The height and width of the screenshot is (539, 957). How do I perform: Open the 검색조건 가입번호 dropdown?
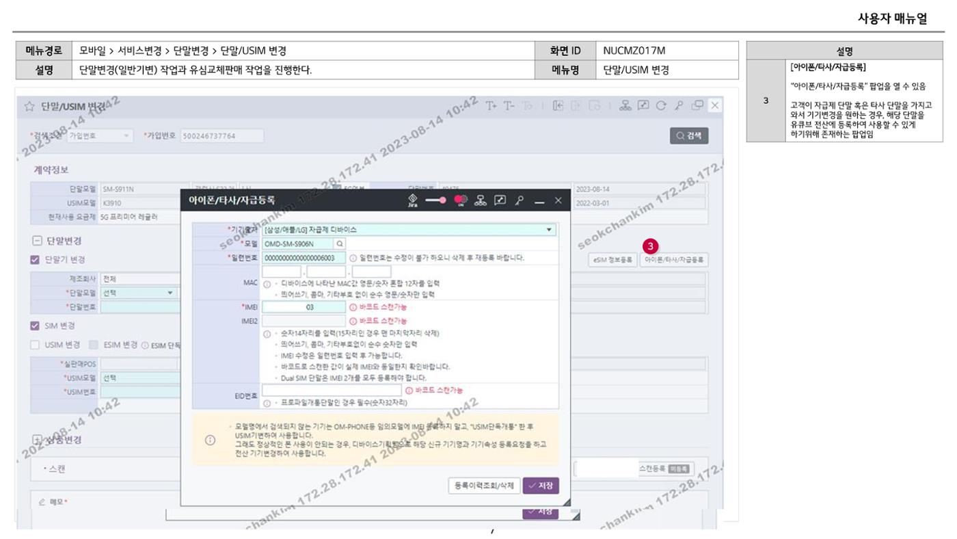[100, 136]
